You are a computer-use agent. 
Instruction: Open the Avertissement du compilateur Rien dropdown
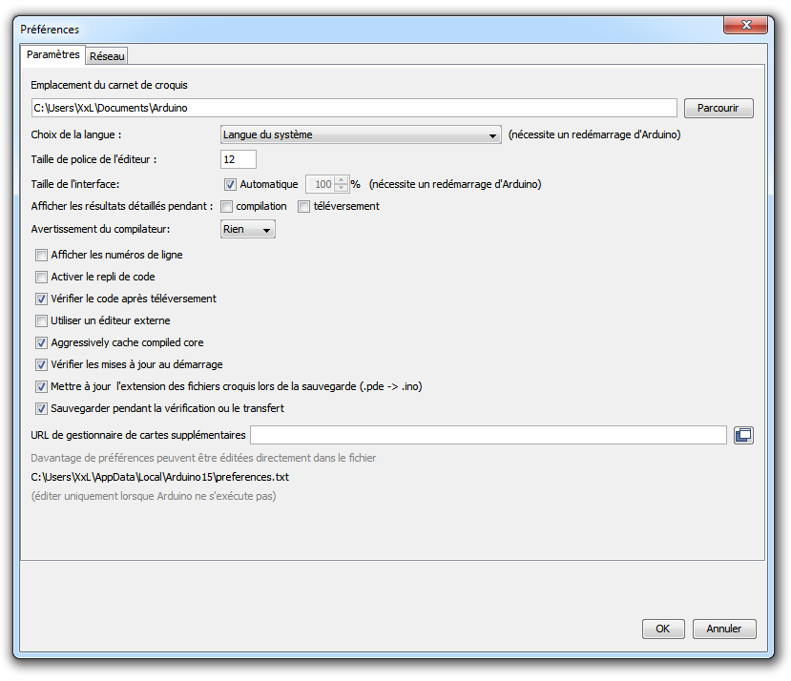click(x=248, y=229)
